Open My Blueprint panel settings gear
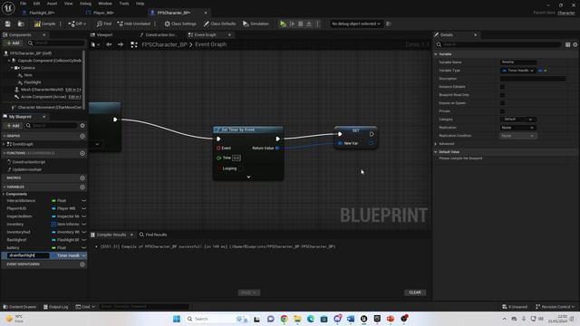 pyautogui.click(x=82, y=126)
